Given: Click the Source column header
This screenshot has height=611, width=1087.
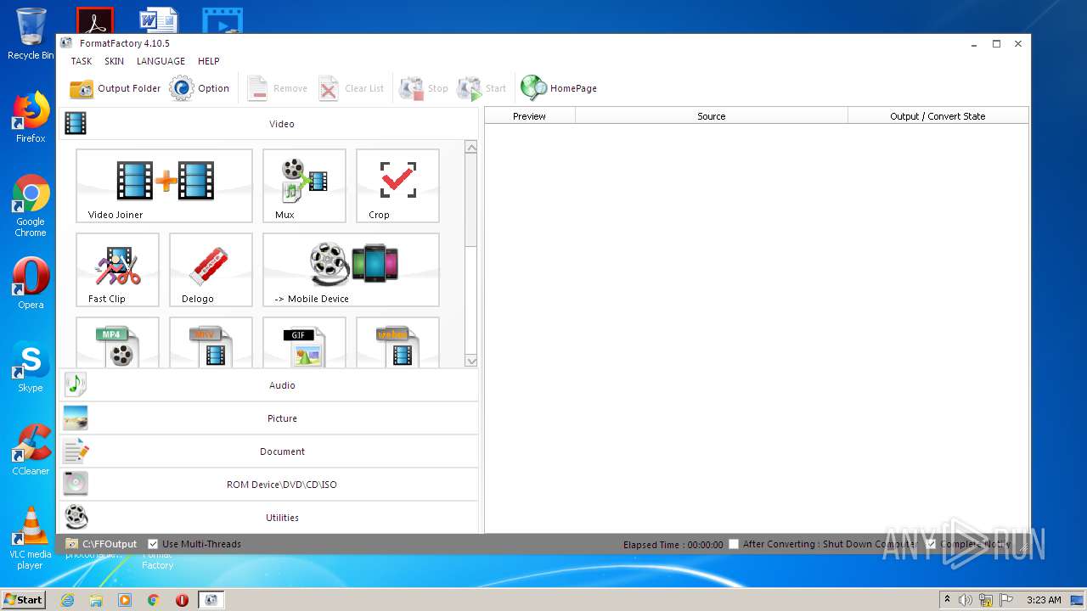Looking at the screenshot, I should point(712,116).
